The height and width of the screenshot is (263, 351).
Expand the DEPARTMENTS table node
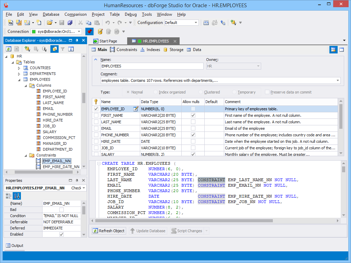(x=19, y=73)
